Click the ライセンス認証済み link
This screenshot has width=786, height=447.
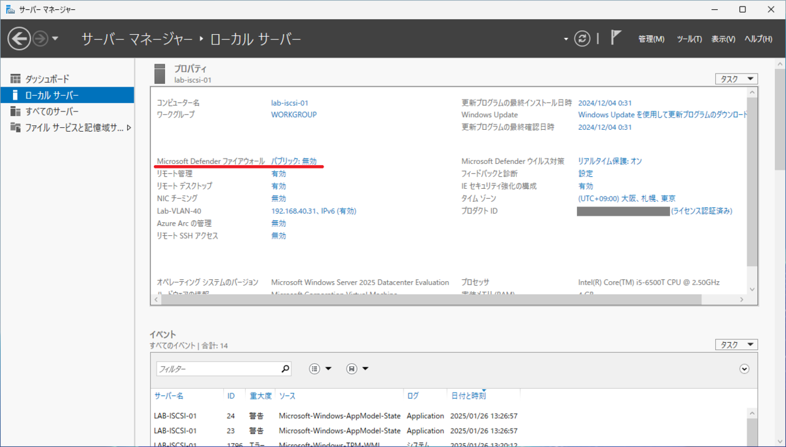coord(702,211)
